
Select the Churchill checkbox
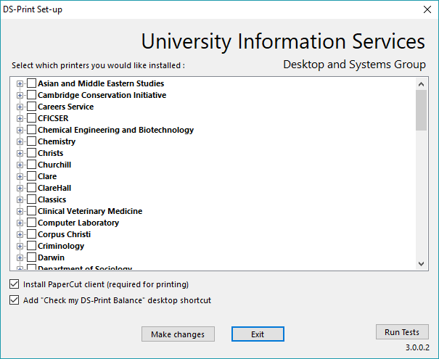(31, 165)
